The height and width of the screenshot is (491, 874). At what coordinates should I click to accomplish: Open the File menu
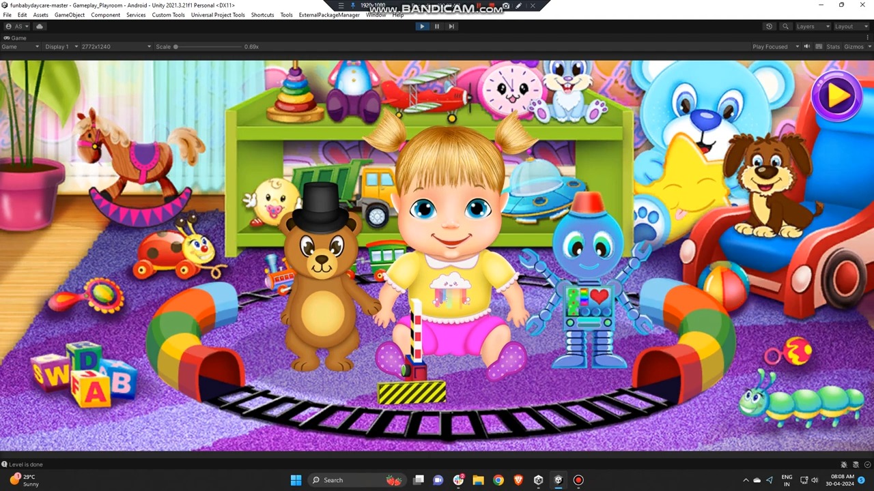tap(7, 15)
